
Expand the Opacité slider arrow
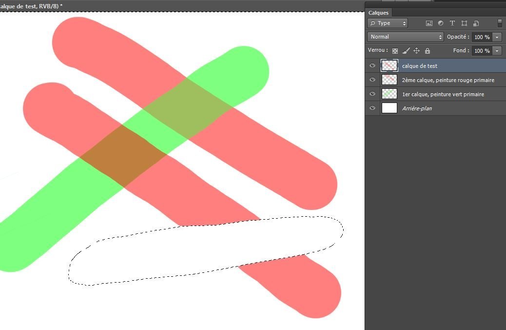[497, 37]
